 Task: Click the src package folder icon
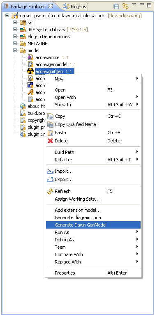click(x=23, y=23)
